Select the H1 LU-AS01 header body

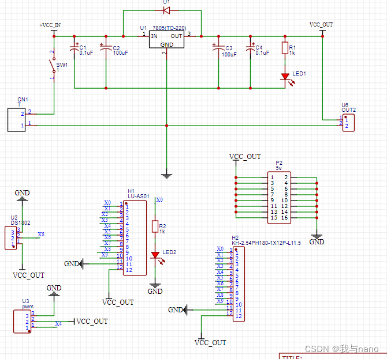tap(135, 238)
